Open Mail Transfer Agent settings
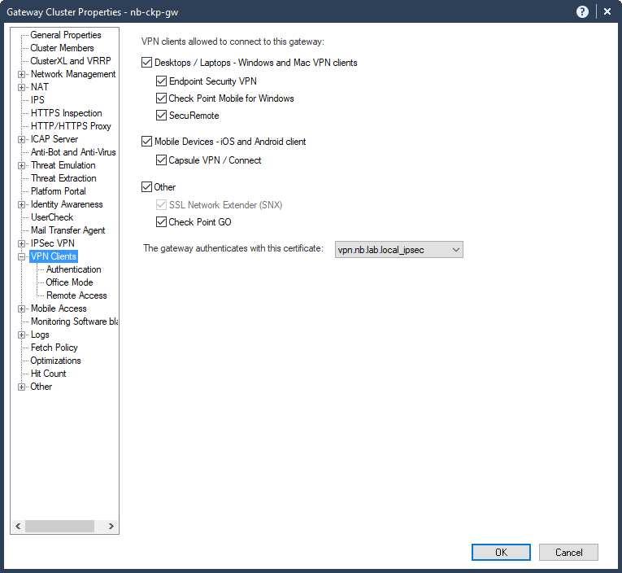The image size is (622, 573). tap(67, 230)
